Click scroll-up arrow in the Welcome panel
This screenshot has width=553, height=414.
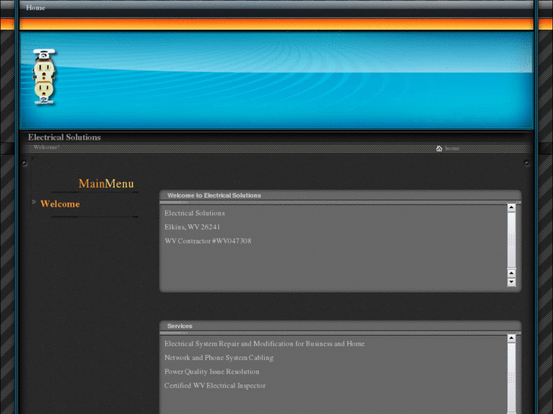511,208
